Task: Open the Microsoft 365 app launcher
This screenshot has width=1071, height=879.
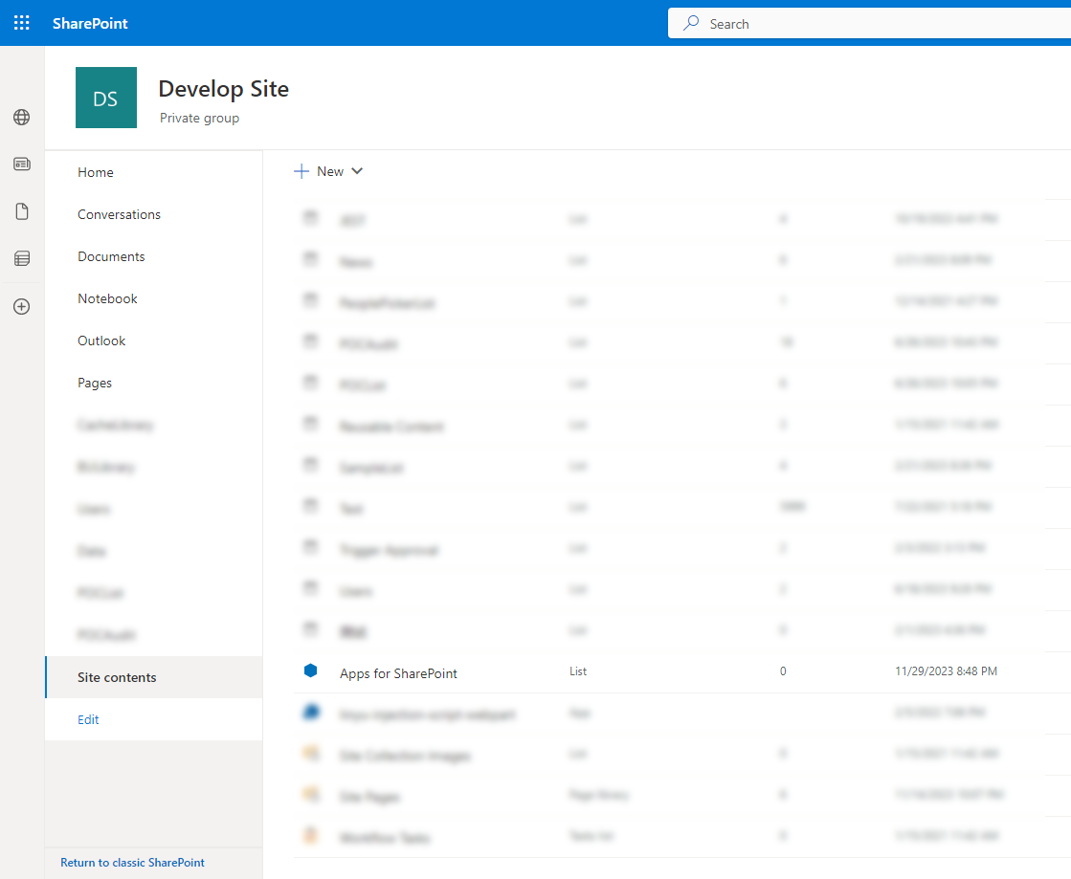Action: (21, 22)
